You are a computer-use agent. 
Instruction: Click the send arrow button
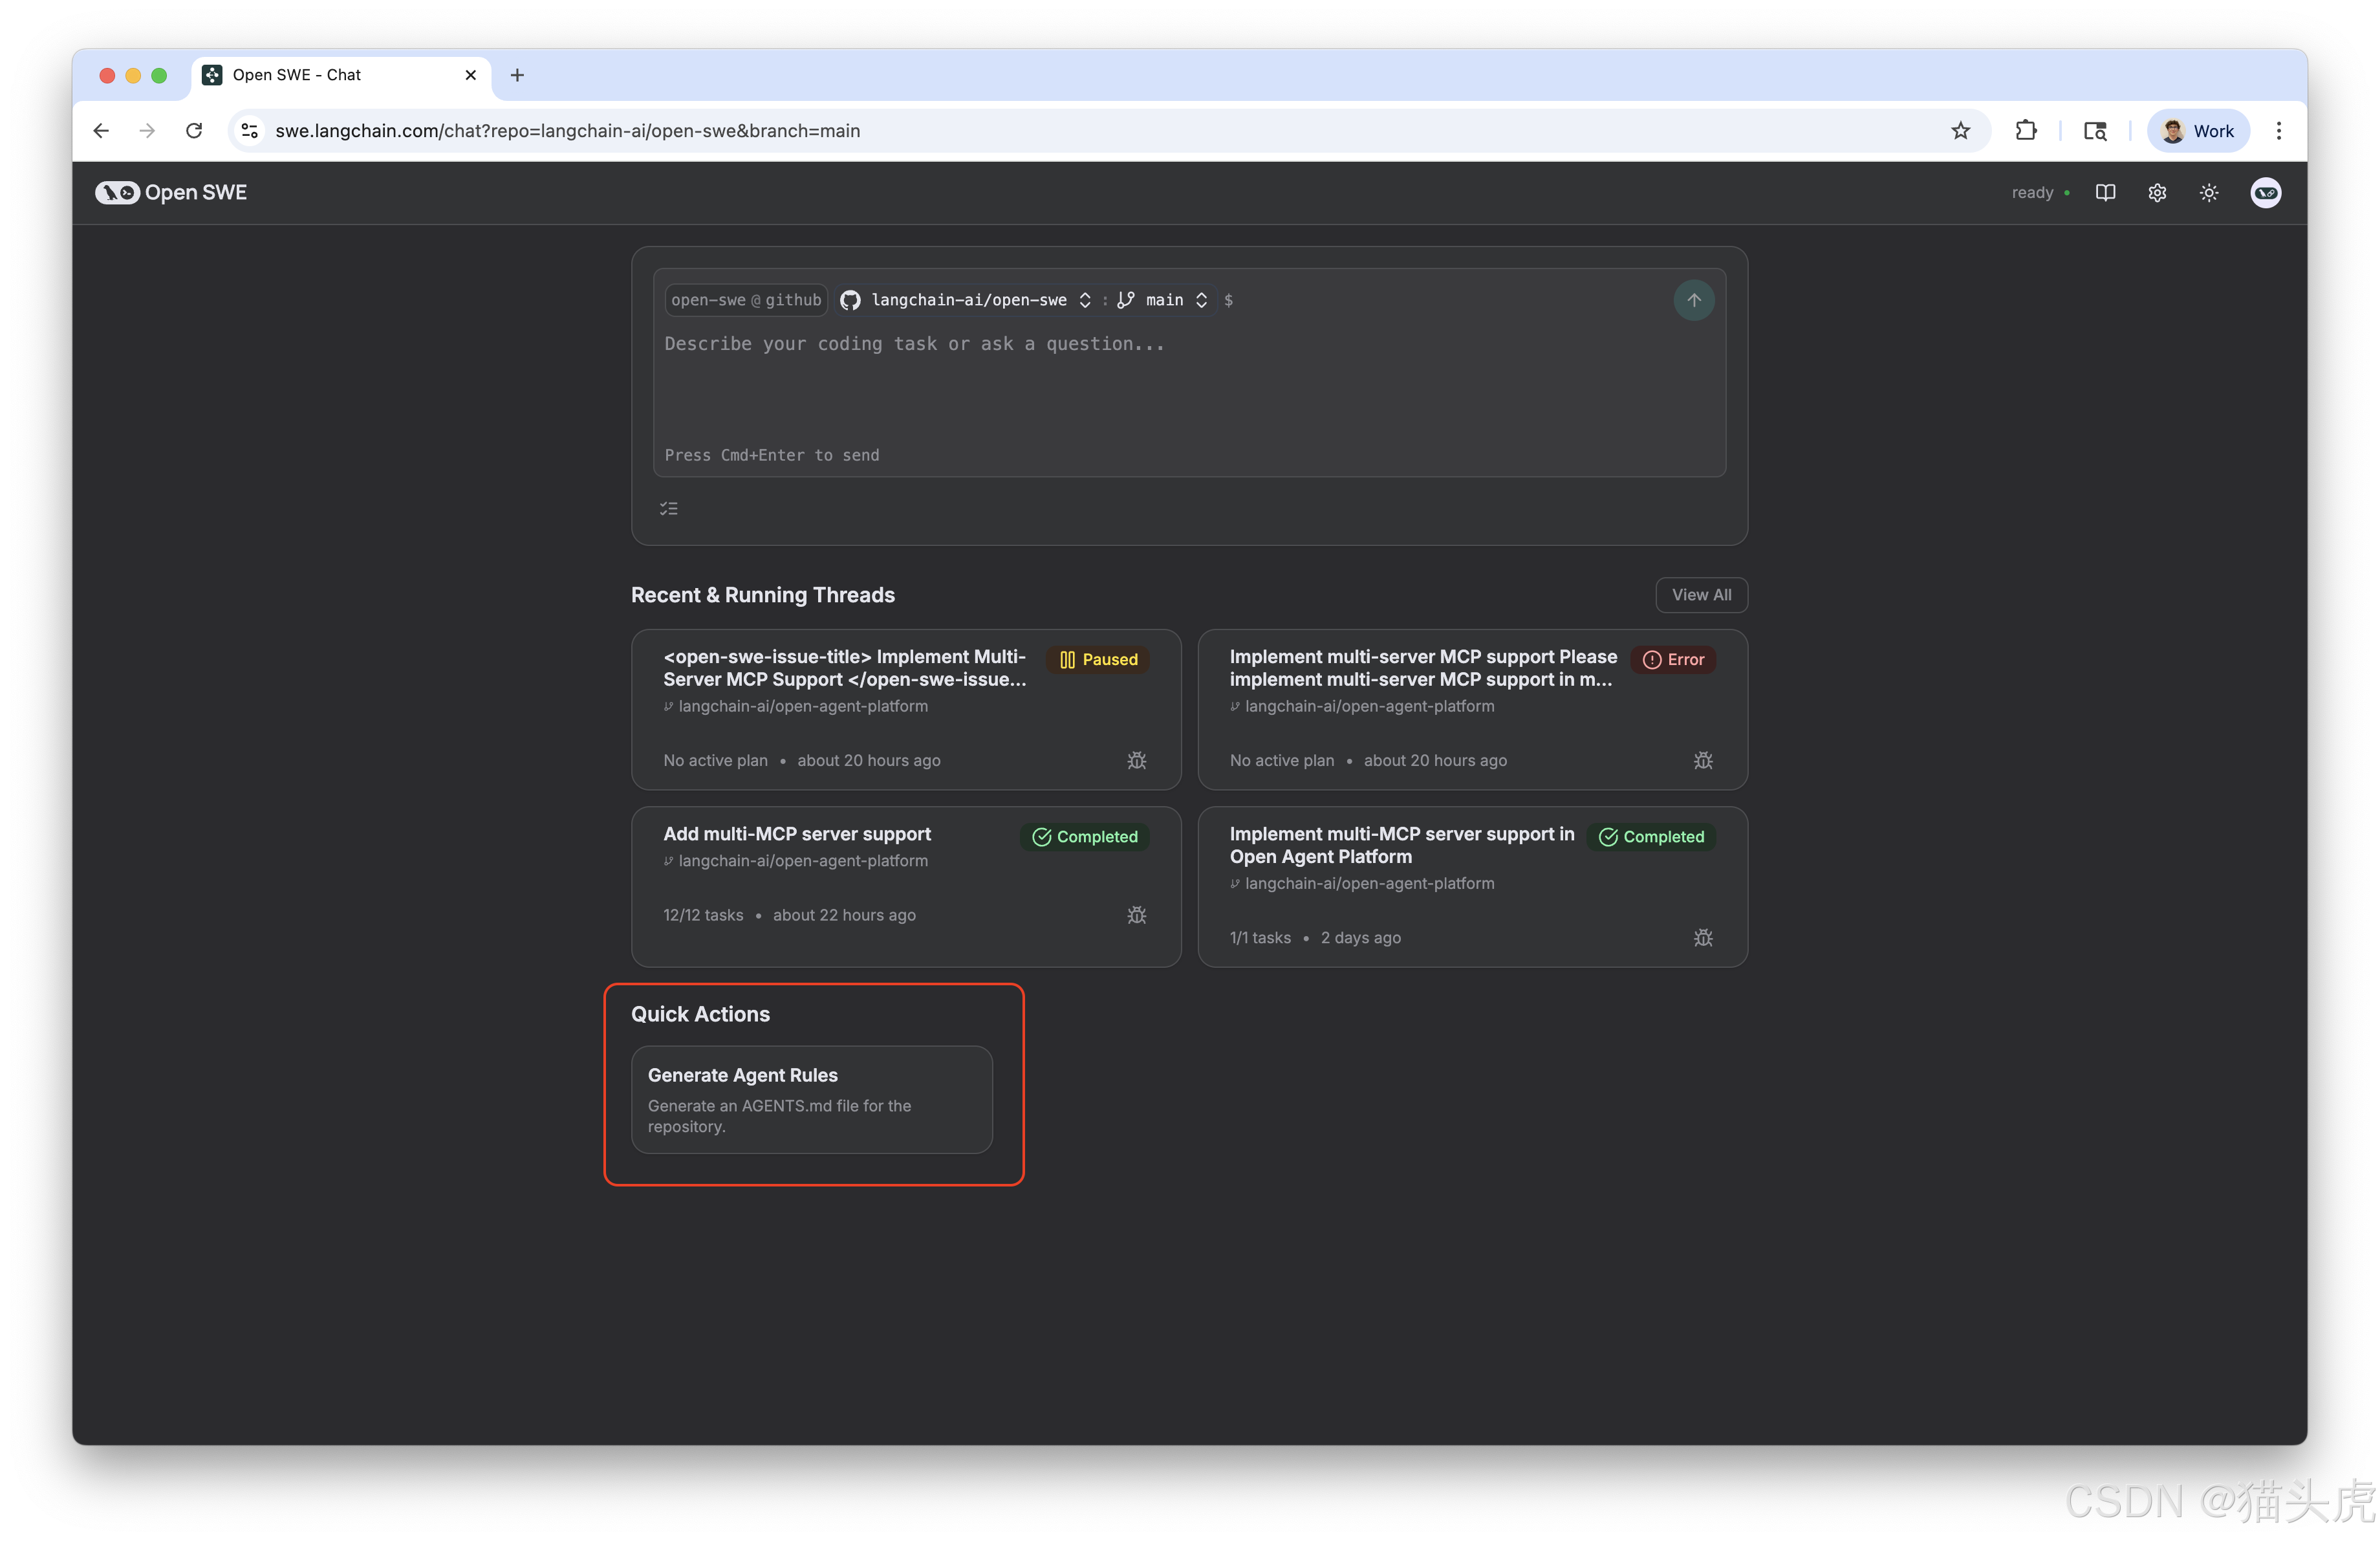point(1693,300)
